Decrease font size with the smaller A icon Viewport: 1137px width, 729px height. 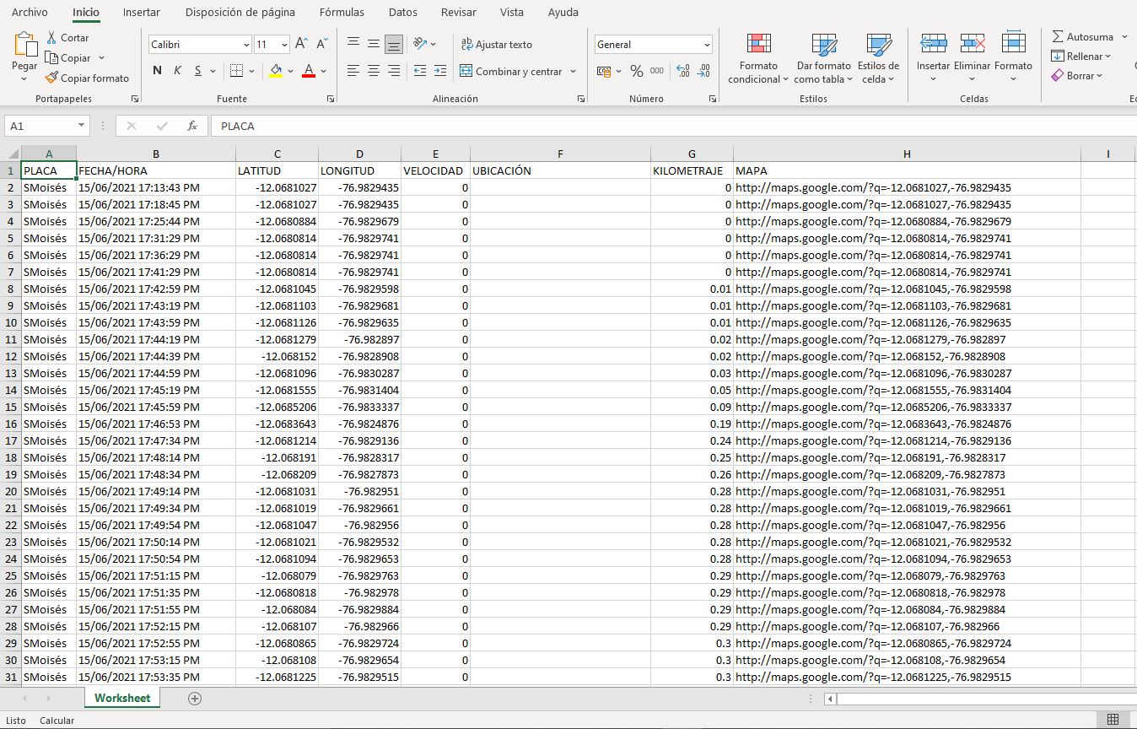pos(323,44)
